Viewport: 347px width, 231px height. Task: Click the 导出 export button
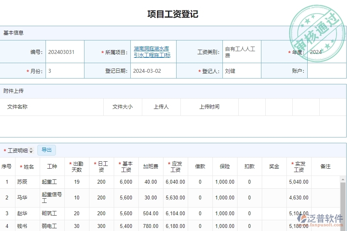[x=46, y=150]
